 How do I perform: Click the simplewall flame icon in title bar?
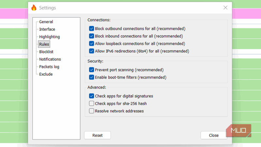click(x=34, y=8)
